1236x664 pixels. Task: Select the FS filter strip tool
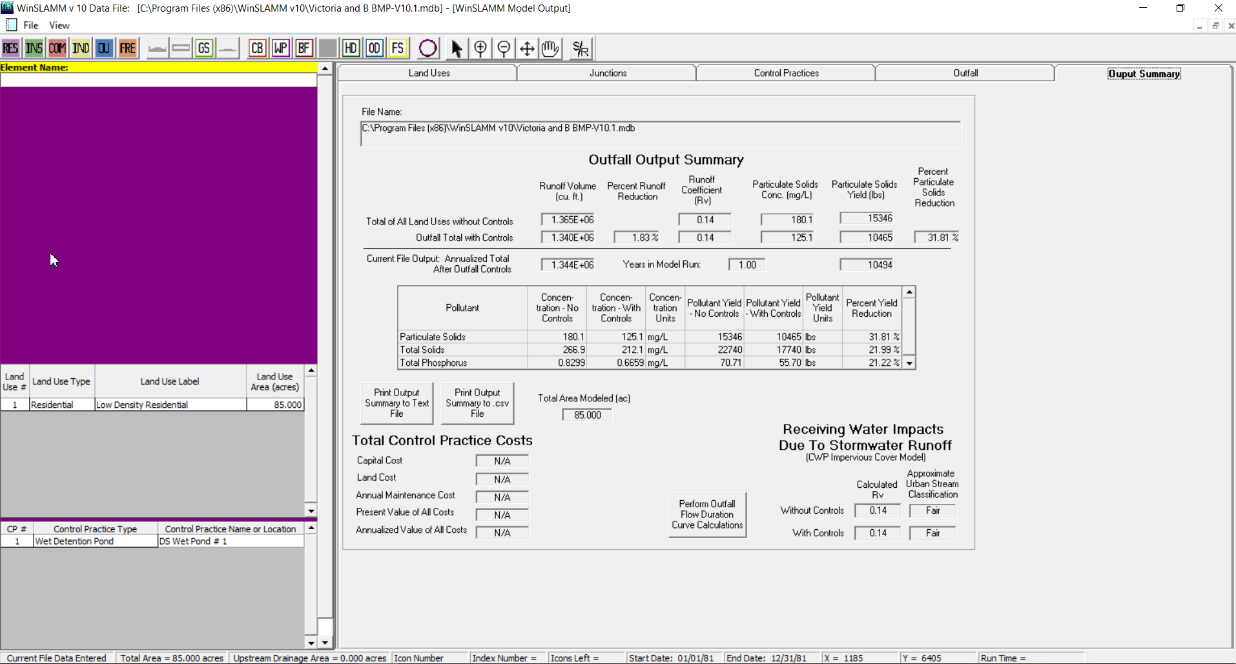pos(398,48)
